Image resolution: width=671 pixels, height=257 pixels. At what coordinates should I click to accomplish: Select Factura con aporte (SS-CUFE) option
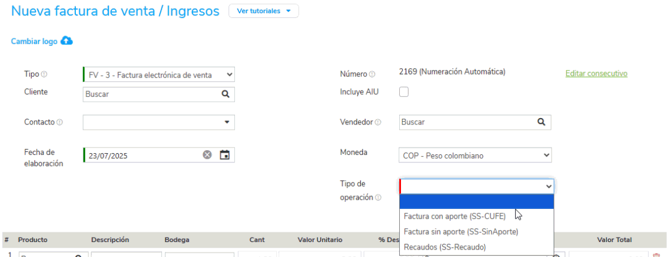[x=454, y=216]
